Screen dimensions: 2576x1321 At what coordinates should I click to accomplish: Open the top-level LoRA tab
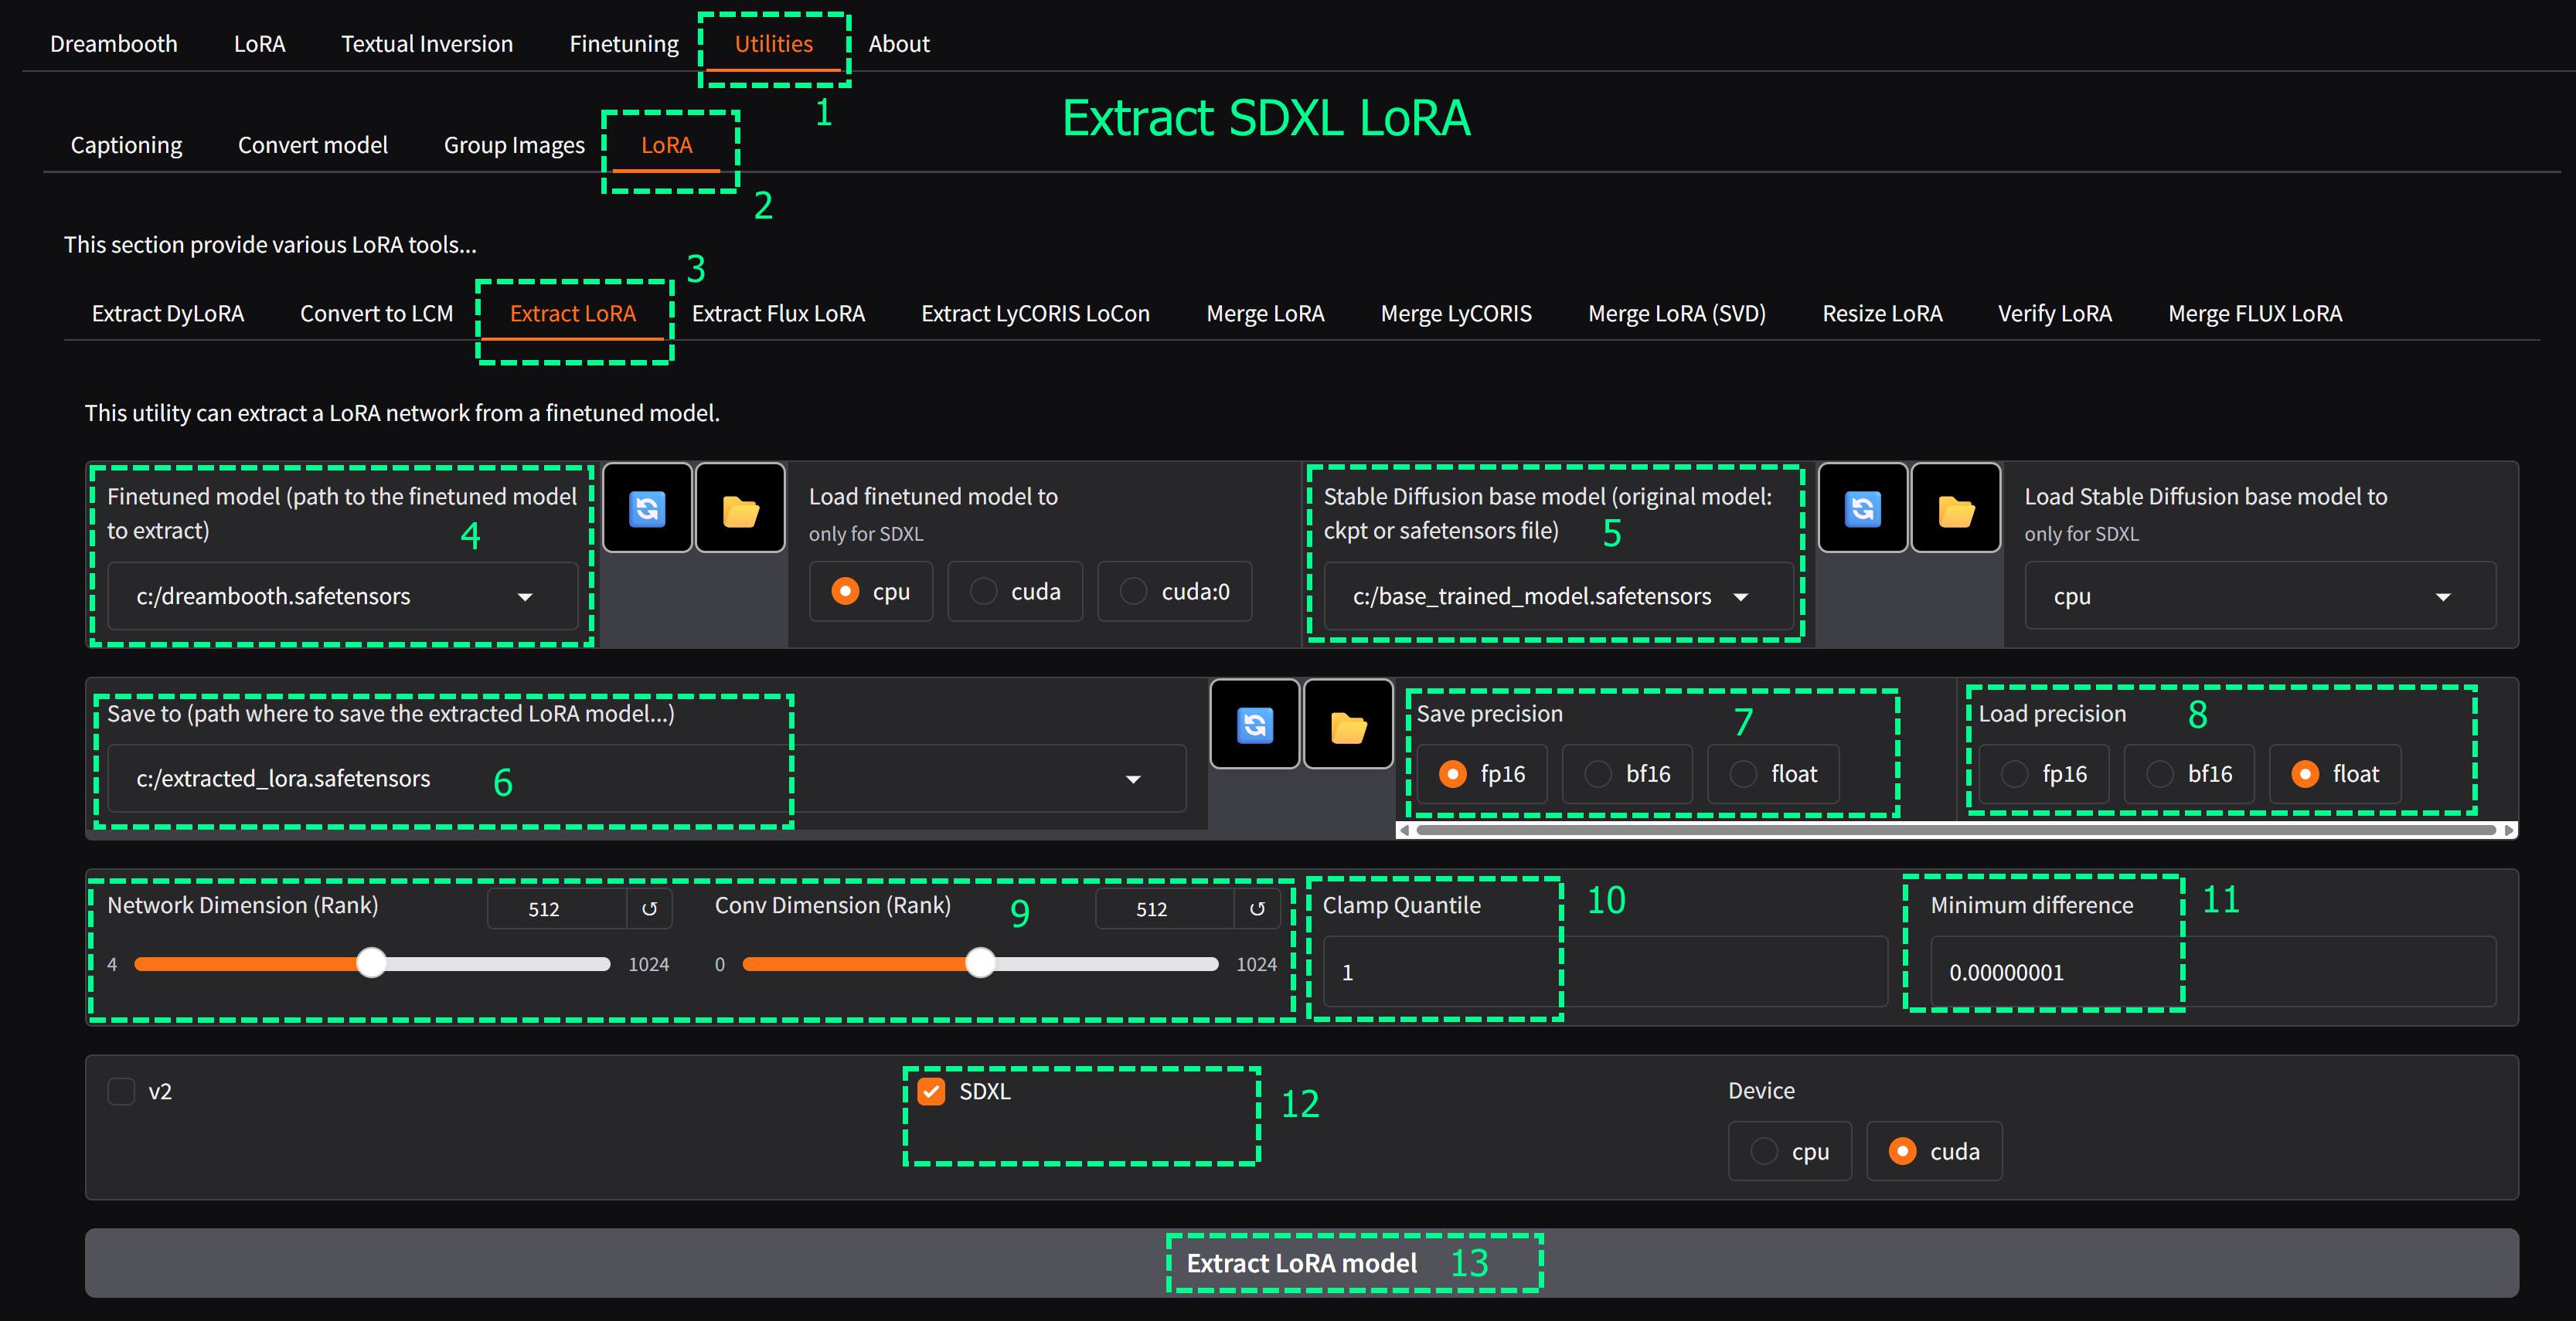pyautogui.click(x=260, y=44)
